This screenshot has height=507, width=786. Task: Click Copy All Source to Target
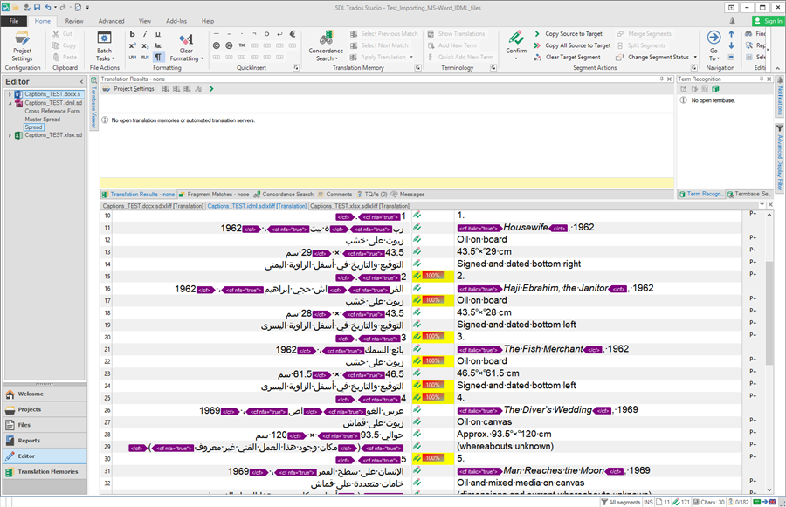572,45
